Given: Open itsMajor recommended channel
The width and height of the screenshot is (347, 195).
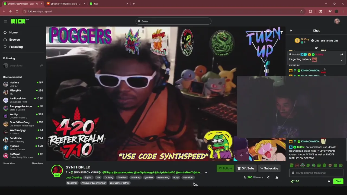Looking at the screenshot, I should pyautogui.click(x=23, y=155).
